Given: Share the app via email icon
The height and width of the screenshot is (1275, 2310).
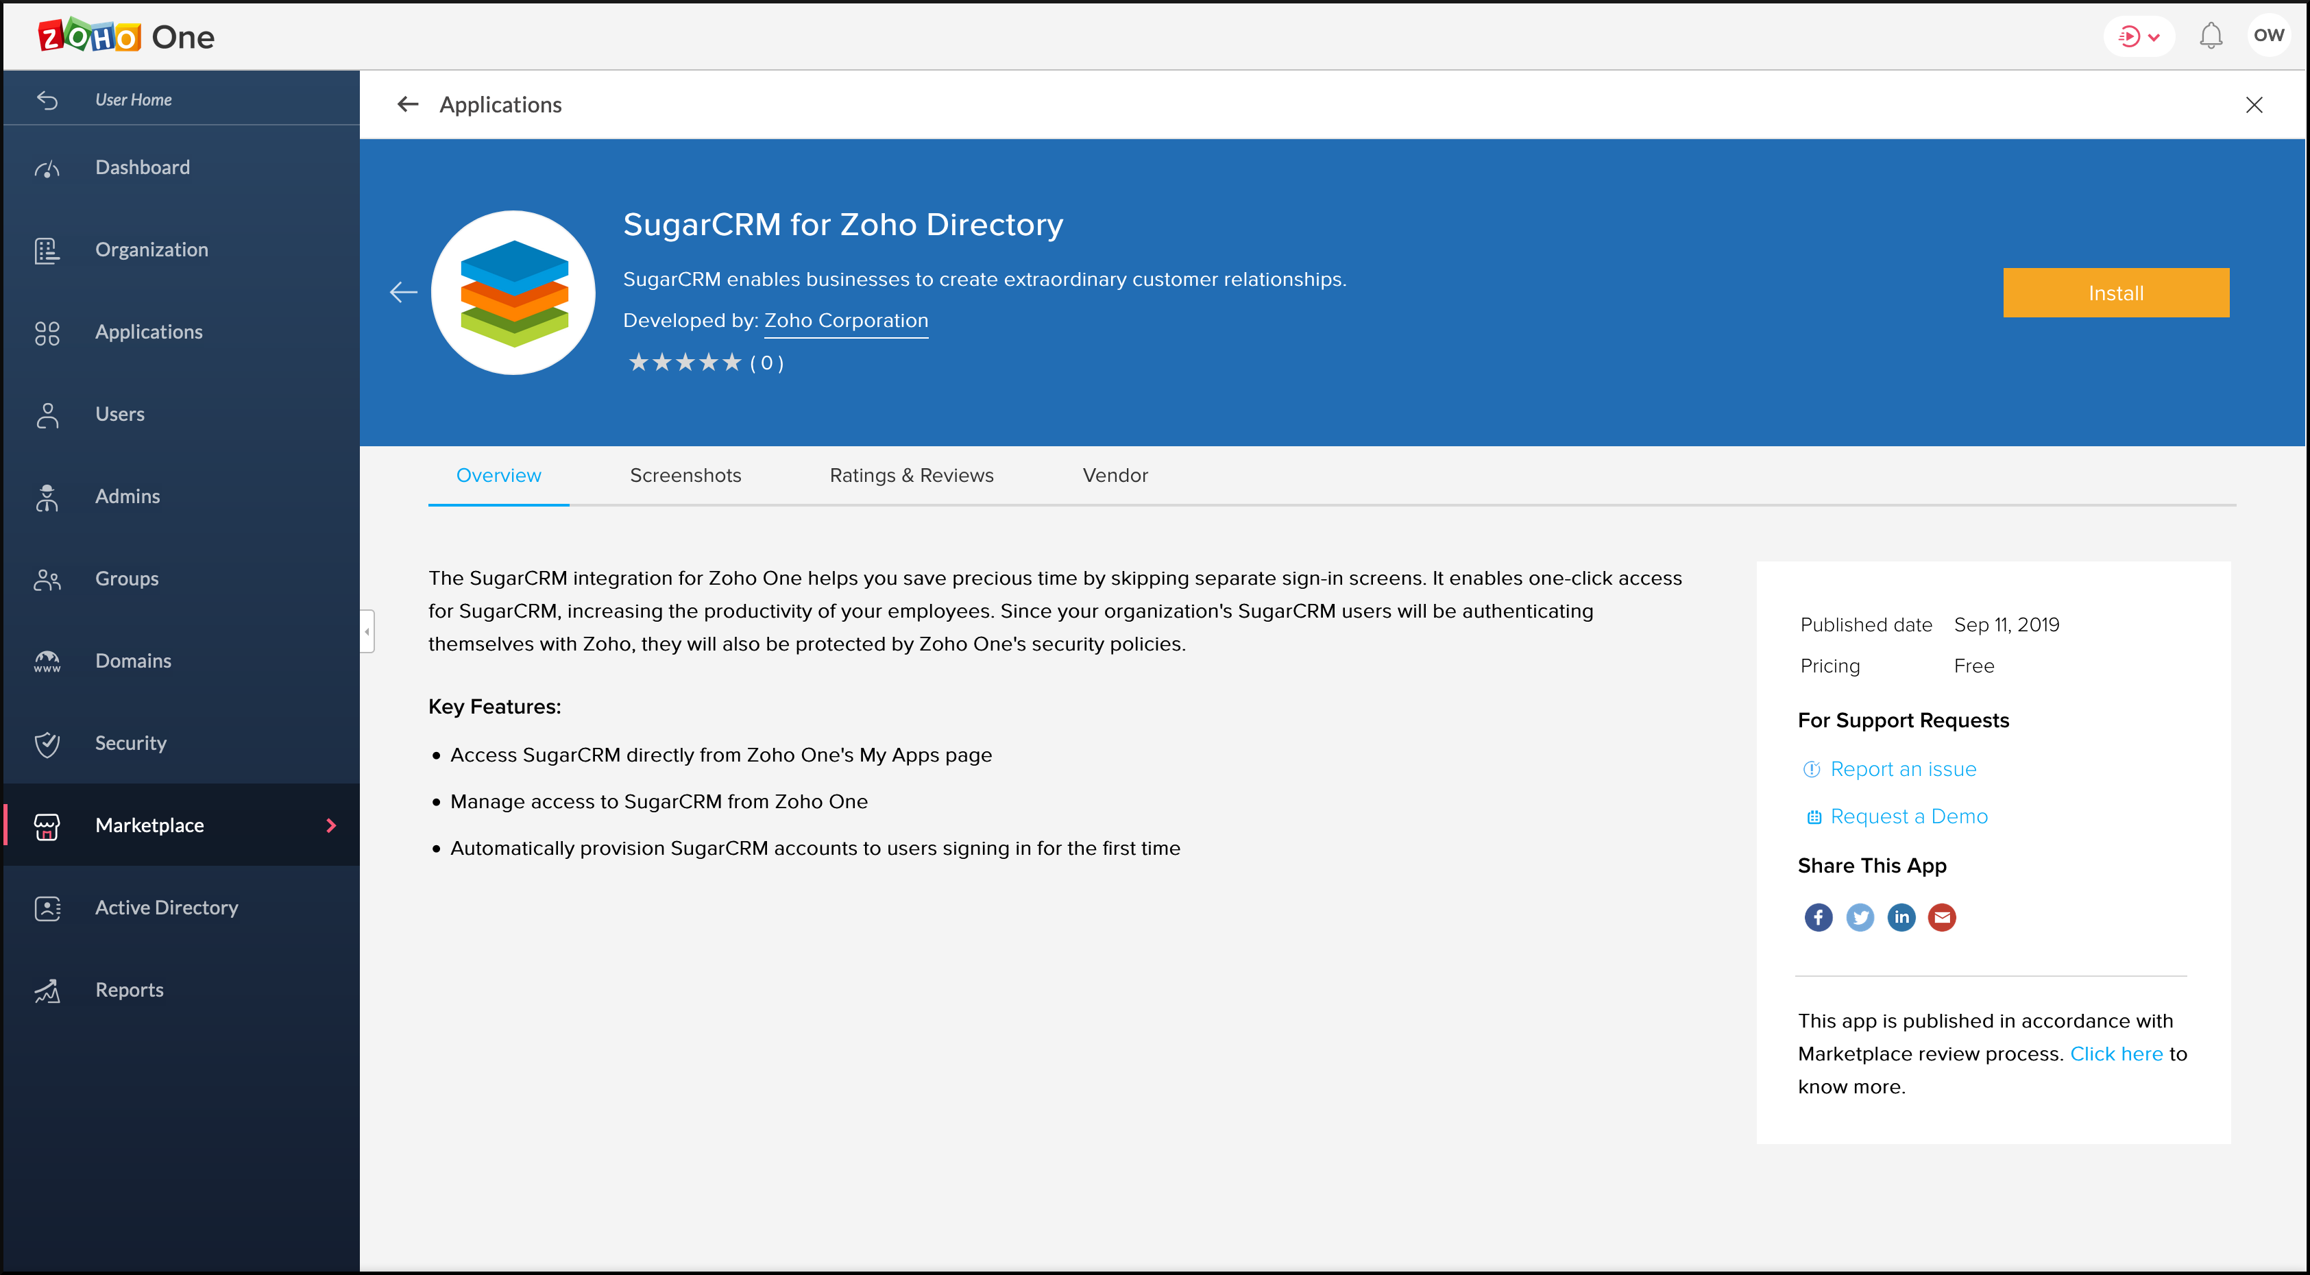Looking at the screenshot, I should [1941, 917].
